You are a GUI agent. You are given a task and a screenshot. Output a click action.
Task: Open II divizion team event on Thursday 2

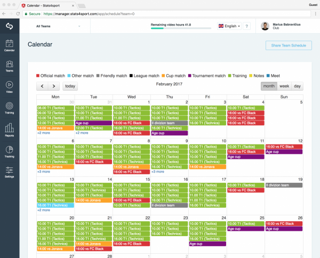[x=170, y=123]
